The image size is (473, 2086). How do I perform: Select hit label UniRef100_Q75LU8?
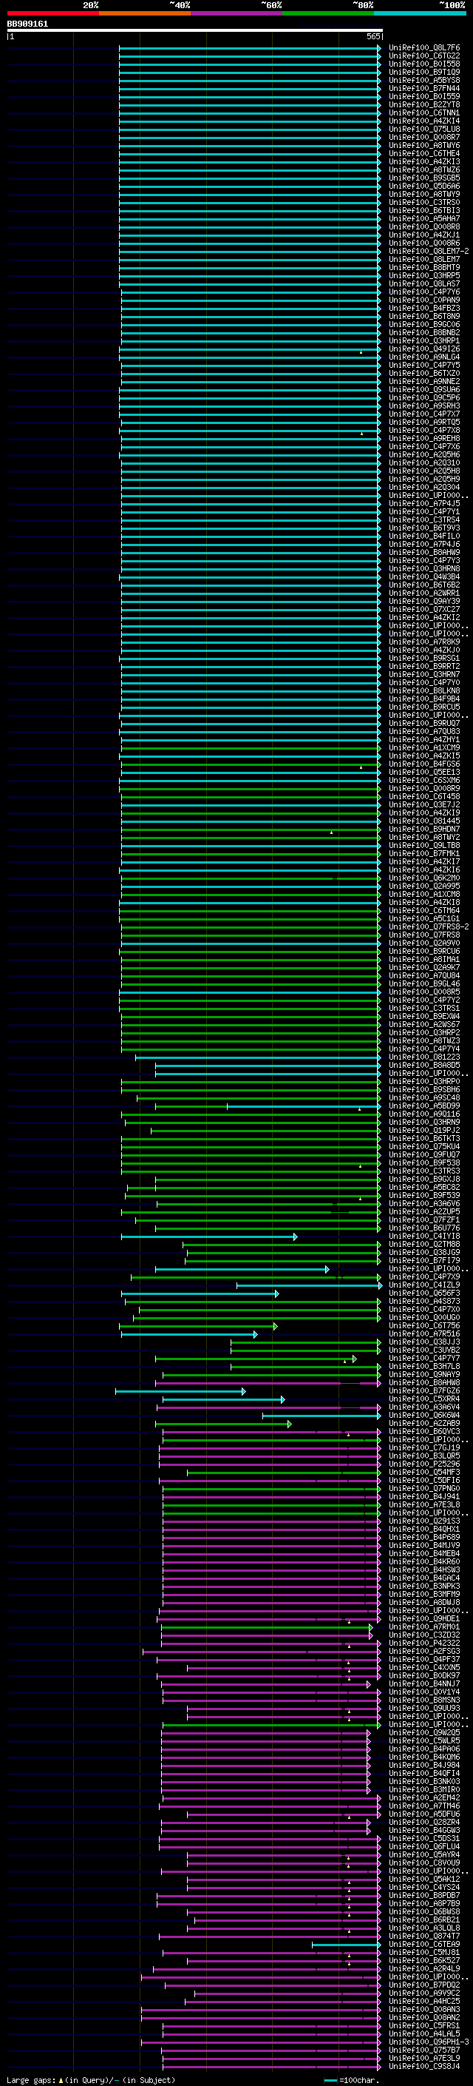click(423, 129)
